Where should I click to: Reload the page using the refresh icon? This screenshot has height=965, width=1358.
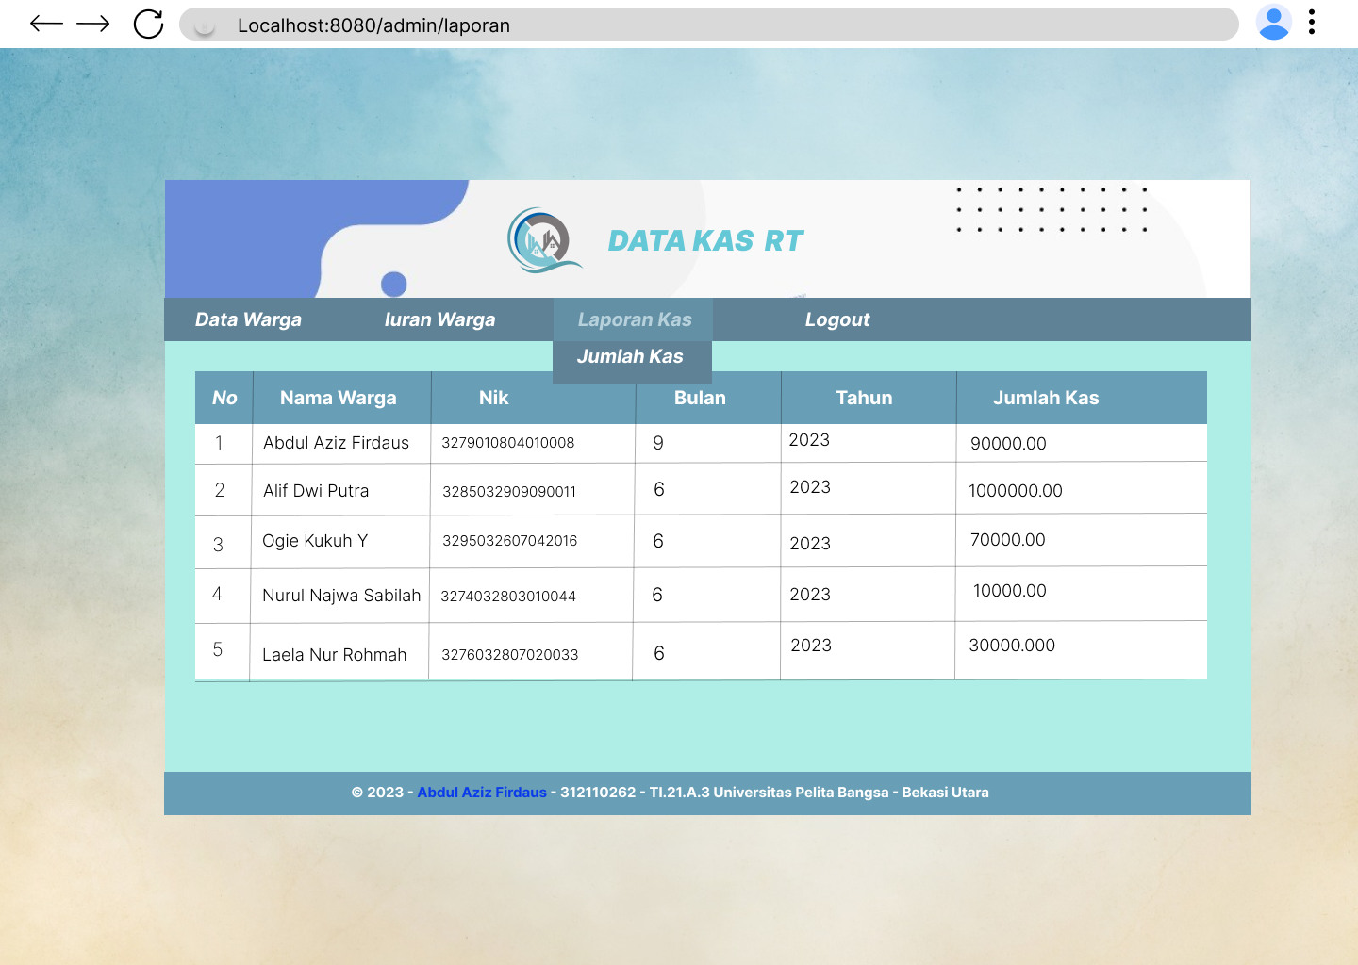point(149,24)
